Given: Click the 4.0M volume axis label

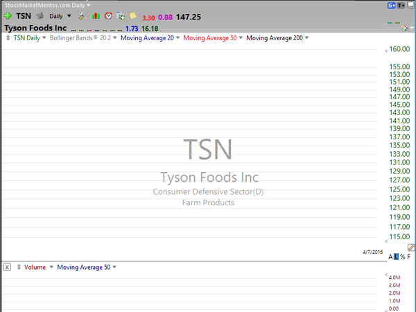Looking at the screenshot, I should [x=395, y=277].
